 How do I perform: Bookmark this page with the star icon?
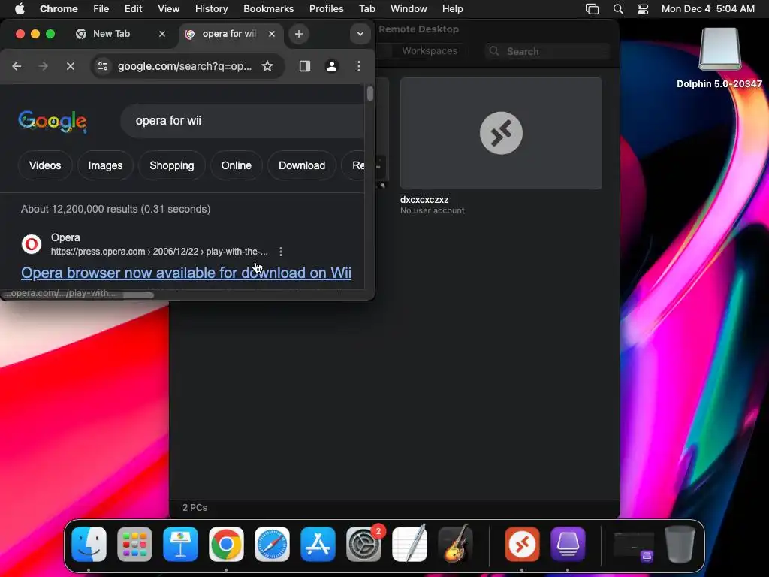267,66
